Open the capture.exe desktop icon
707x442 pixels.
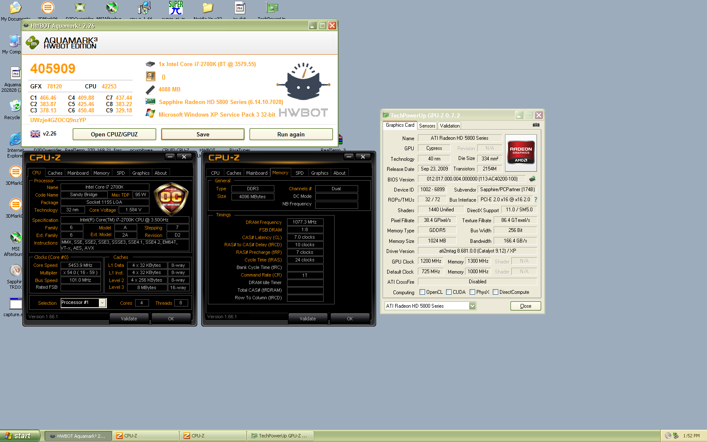[16, 303]
